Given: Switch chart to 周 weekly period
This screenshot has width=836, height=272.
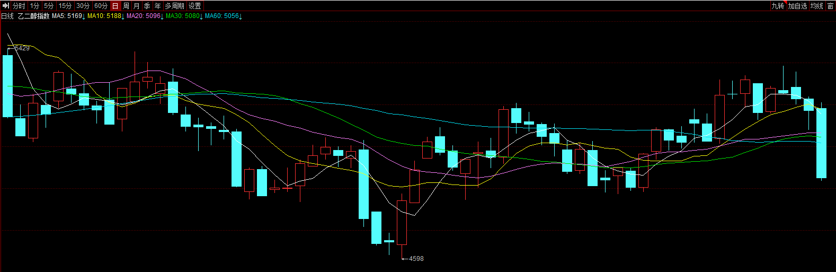Looking at the screenshot, I should coord(126,6).
